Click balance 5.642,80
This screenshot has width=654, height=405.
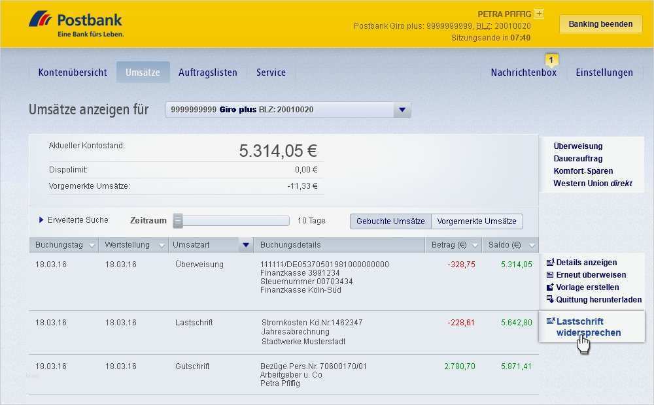tap(517, 323)
